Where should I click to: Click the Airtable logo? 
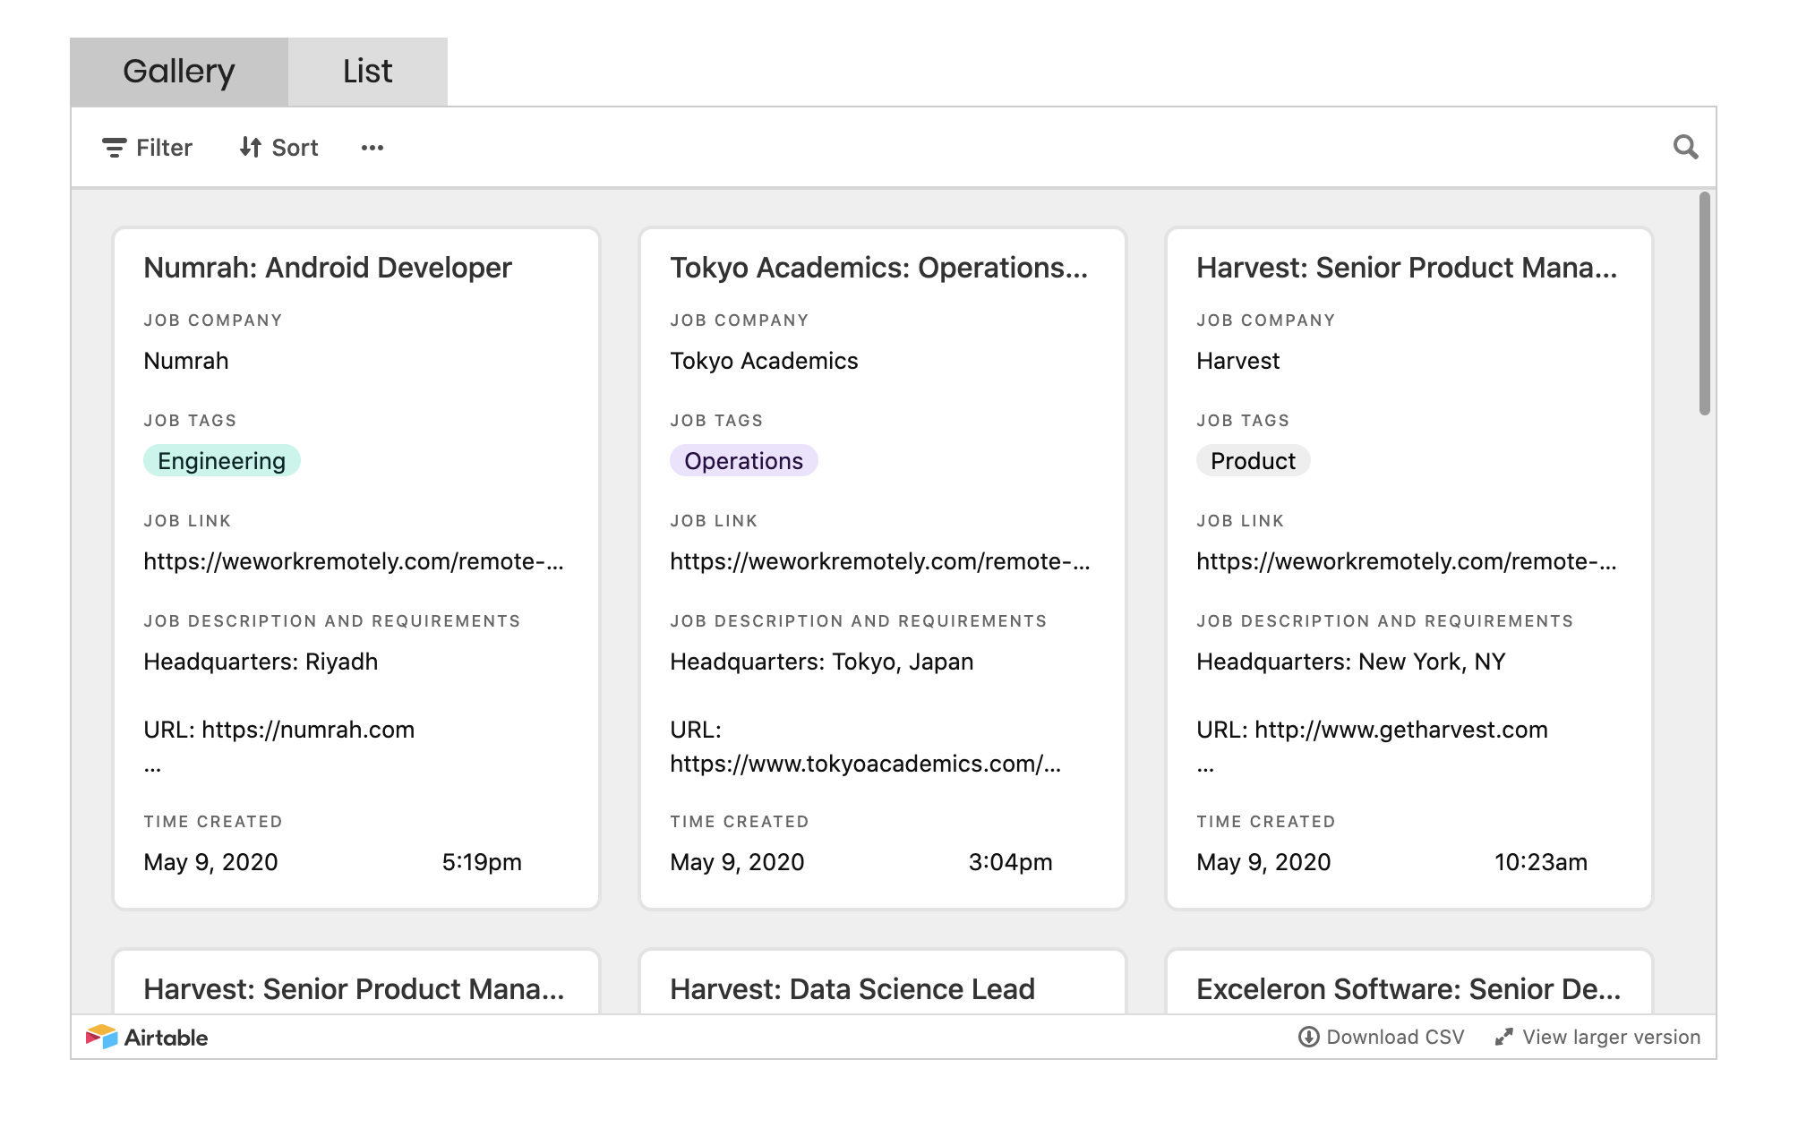[148, 1037]
